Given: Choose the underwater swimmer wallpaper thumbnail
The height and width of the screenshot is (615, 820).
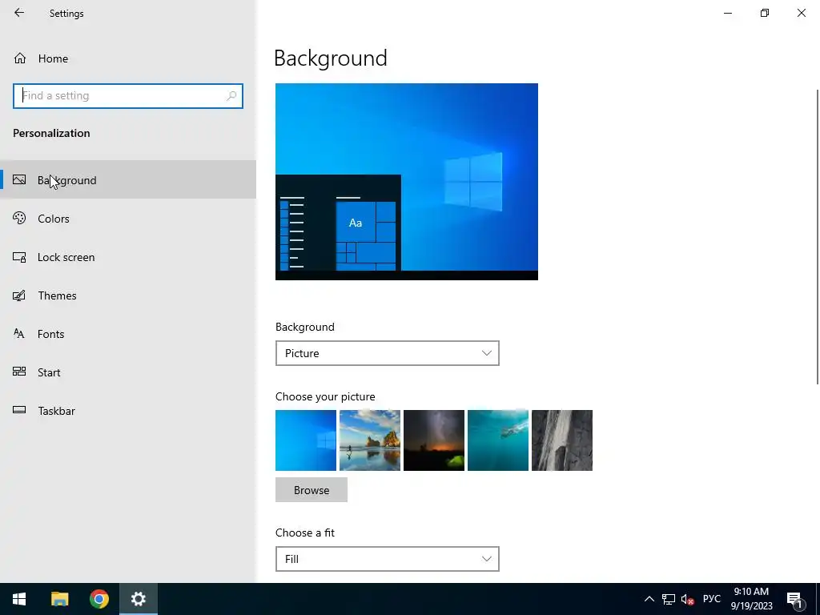Looking at the screenshot, I should (498, 440).
